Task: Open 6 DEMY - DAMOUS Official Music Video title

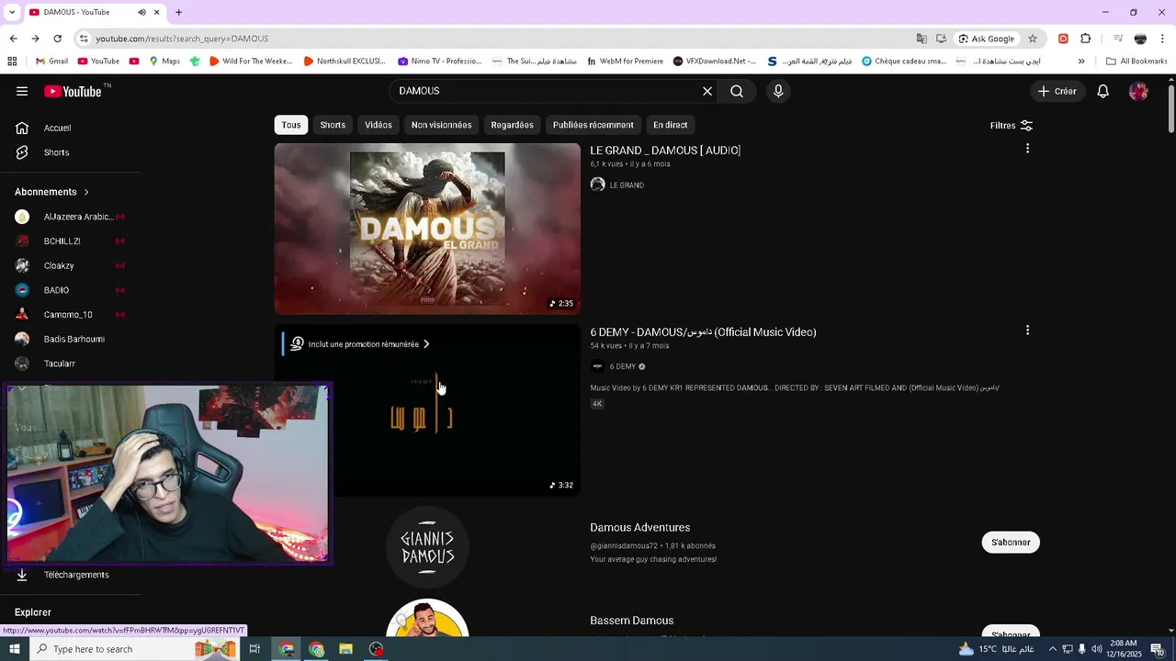Action: pyautogui.click(x=703, y=332)
